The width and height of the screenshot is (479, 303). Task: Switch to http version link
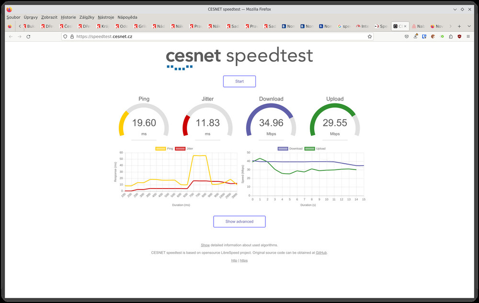(234, 260)
